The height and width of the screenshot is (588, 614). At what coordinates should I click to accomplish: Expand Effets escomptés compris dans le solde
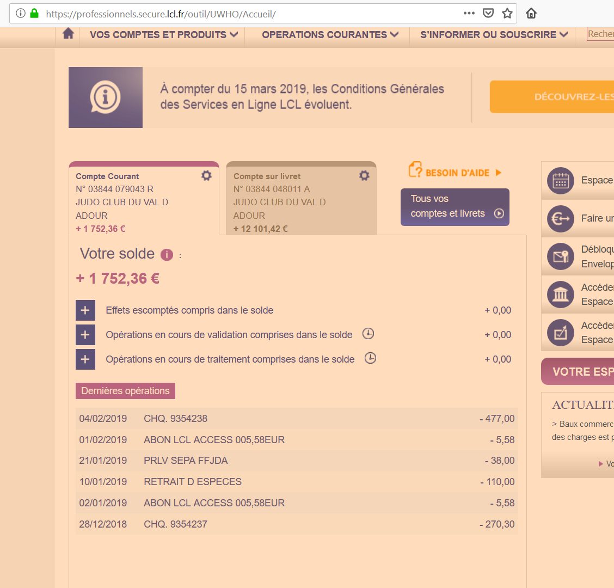coord(85,310)
